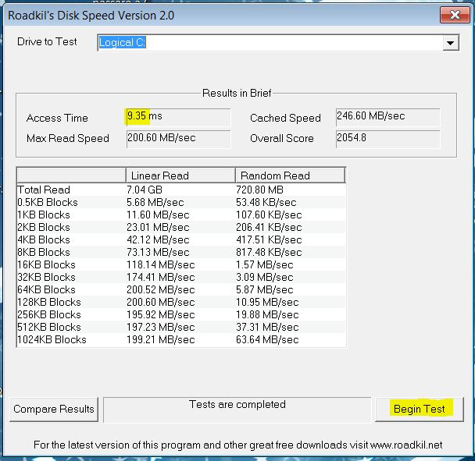Click the 118.14 MB/sec linear read cell
This screenshot has height=461, width=475.
pos(161,264)
